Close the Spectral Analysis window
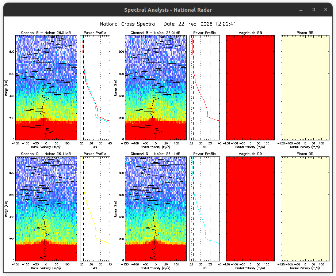This screenshot has width=336, height=276. tap(325, 10)
